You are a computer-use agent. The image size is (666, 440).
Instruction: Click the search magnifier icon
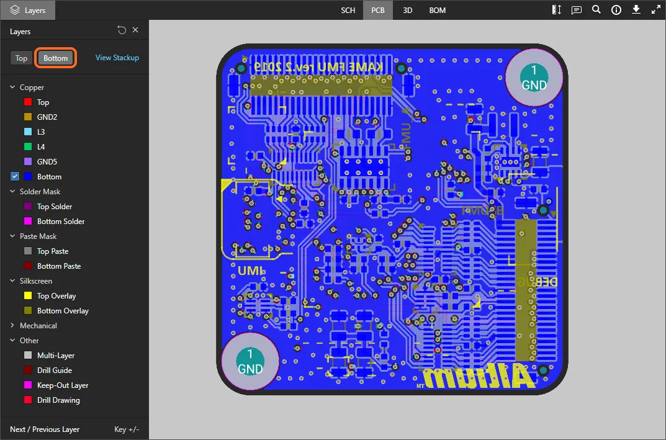(x=596, y=10)
